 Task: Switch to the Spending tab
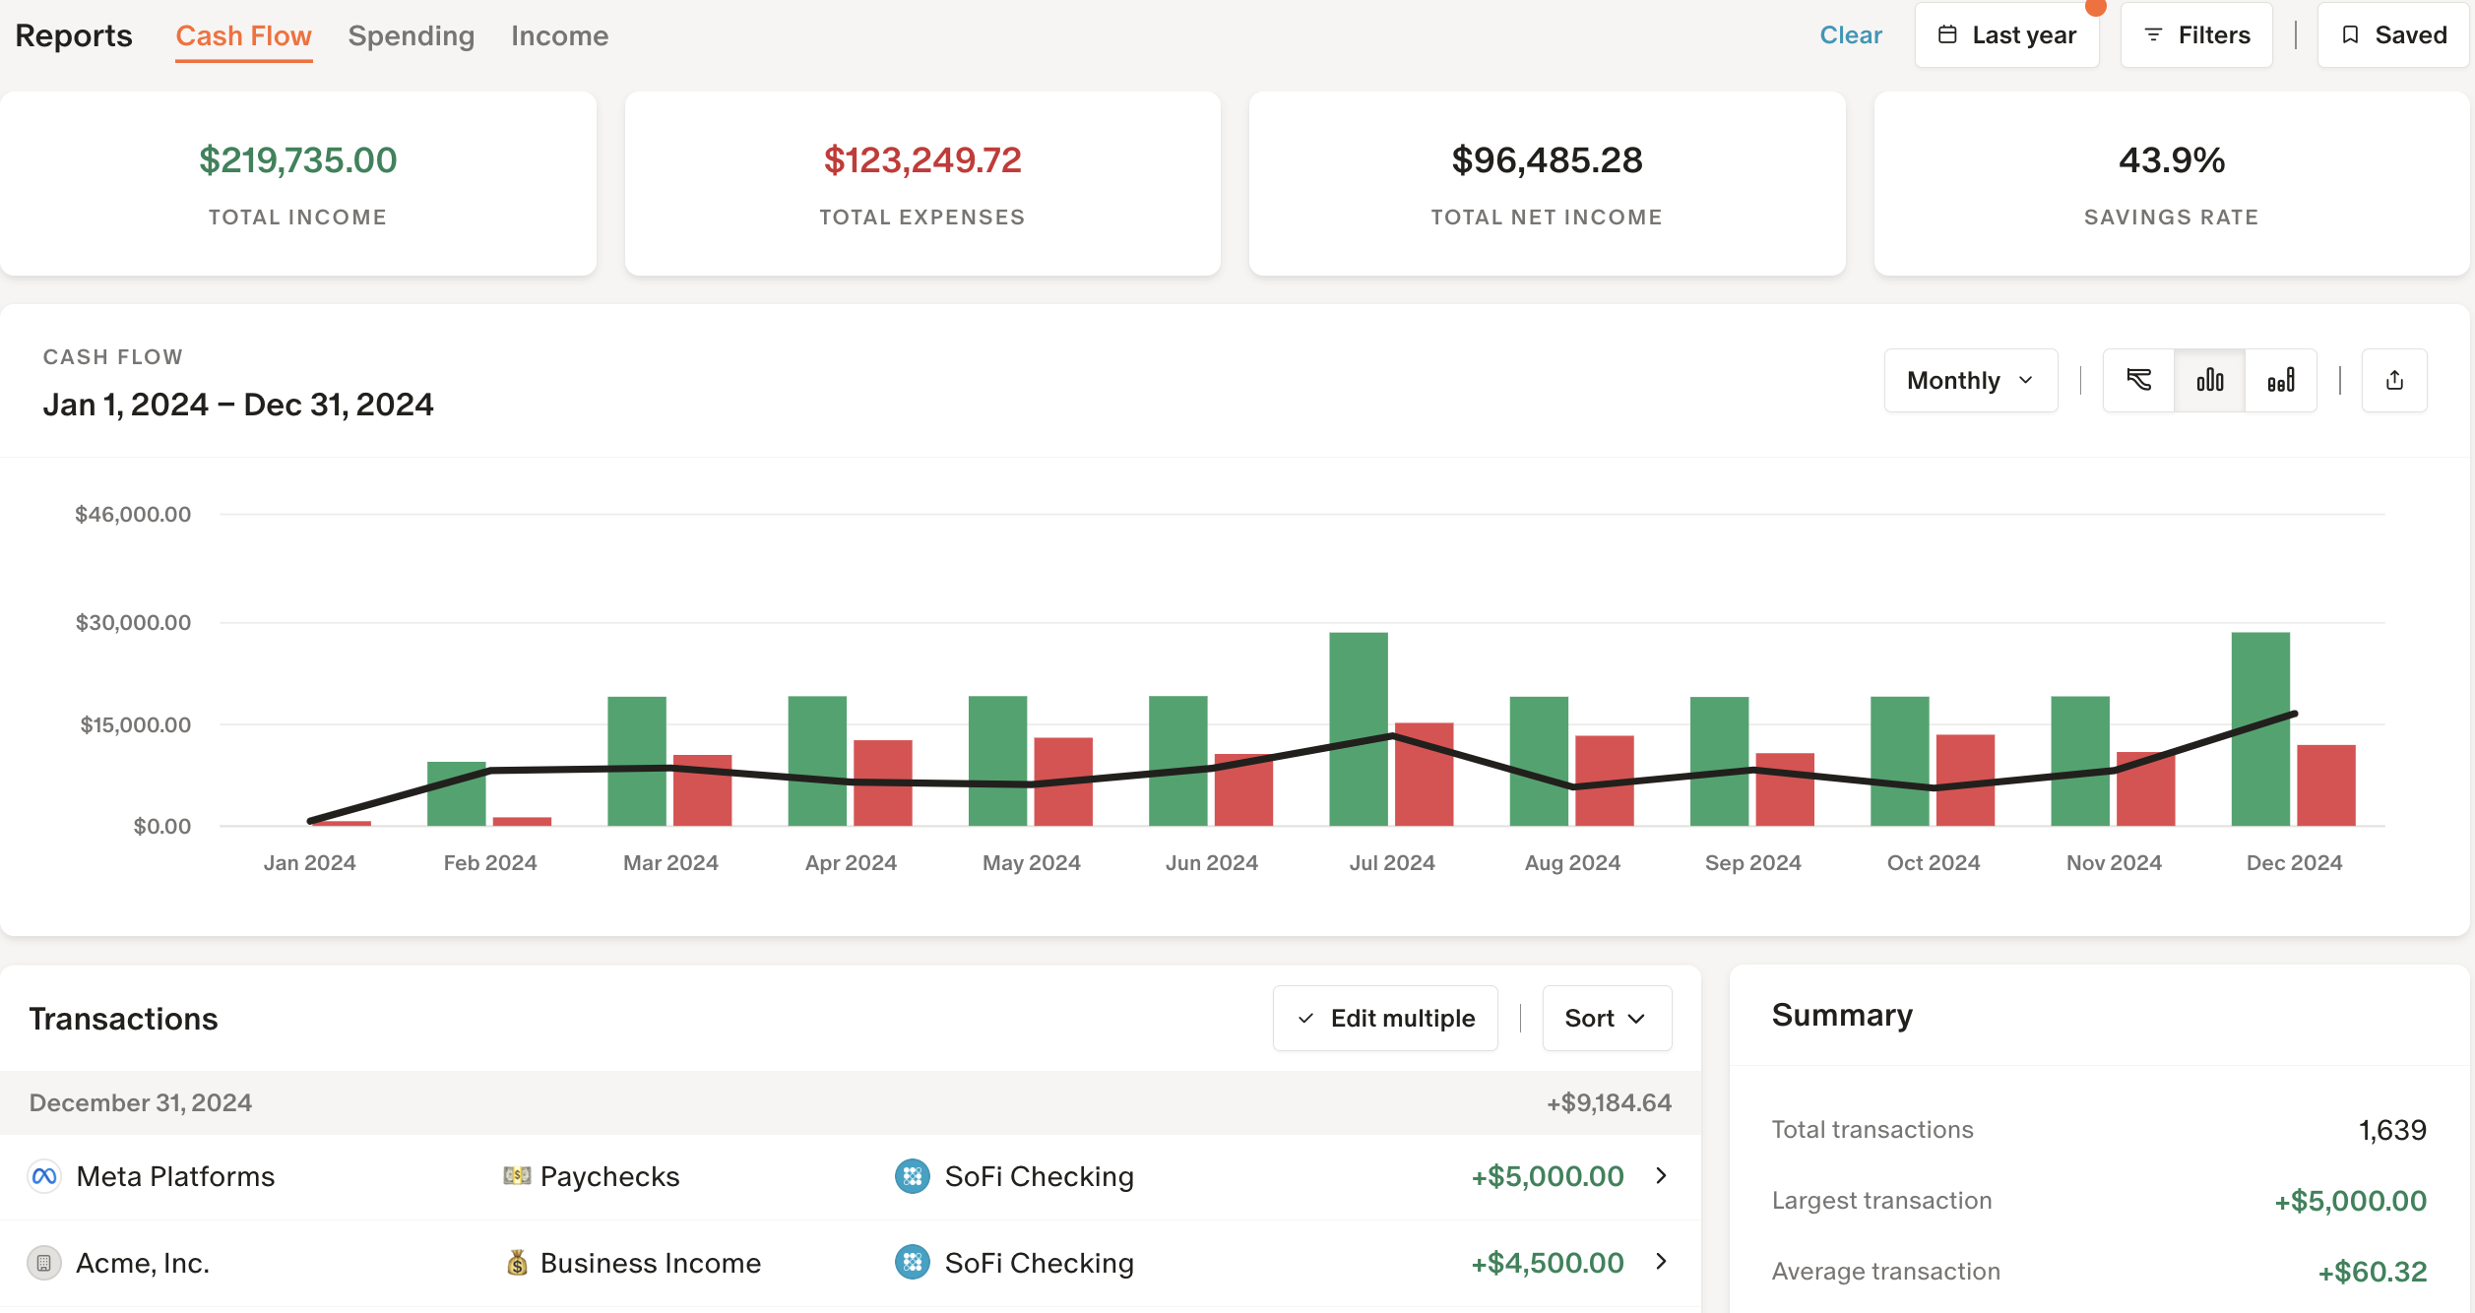click(x=411, y=34)
